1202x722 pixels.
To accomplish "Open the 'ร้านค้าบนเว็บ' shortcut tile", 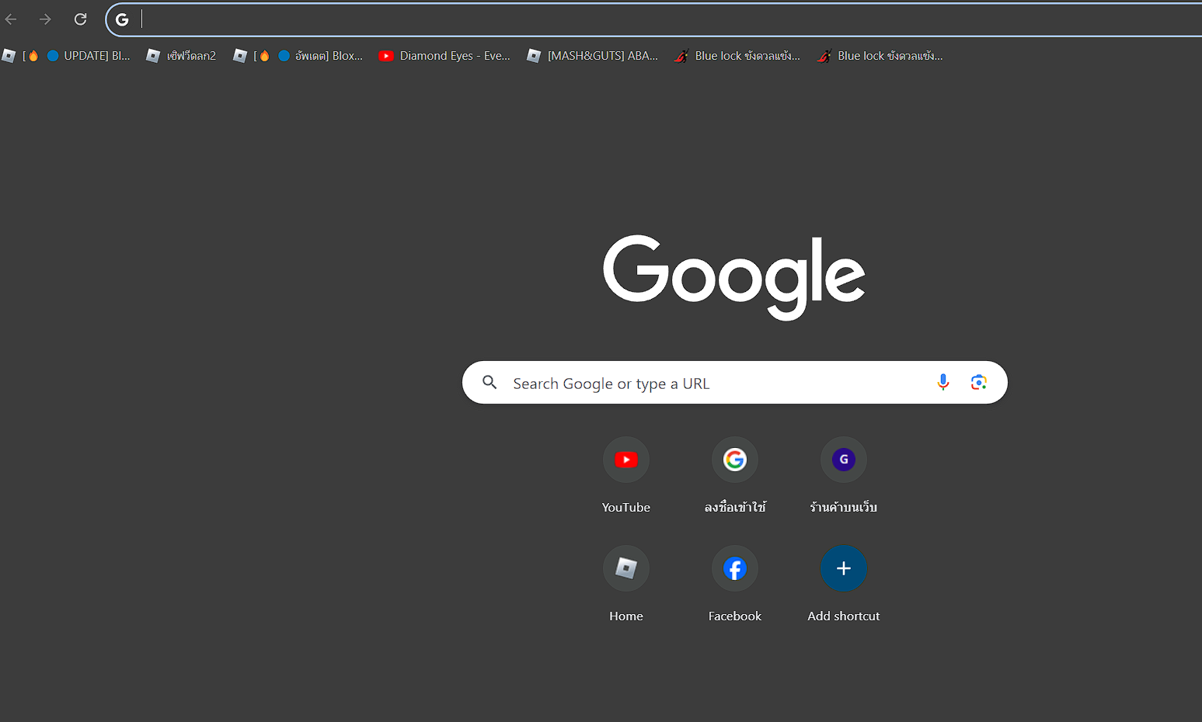I will click(x=844, y=475).
